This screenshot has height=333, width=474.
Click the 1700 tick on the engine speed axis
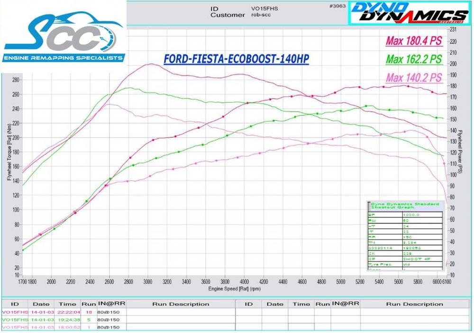[x=23, y=282]
